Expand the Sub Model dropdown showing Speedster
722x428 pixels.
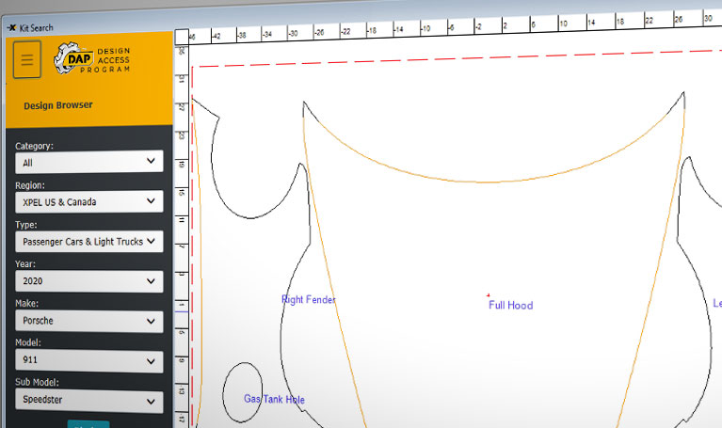click(x=88, y=401)
